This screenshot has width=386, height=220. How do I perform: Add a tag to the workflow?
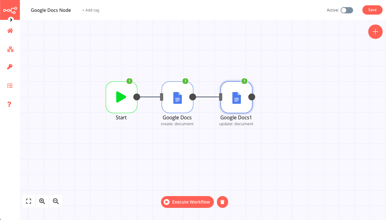coord(90,10)
